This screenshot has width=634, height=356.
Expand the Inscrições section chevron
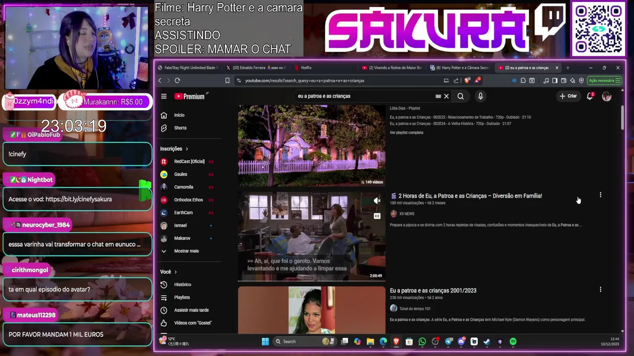pyautogui.click(x=187, y=149)
